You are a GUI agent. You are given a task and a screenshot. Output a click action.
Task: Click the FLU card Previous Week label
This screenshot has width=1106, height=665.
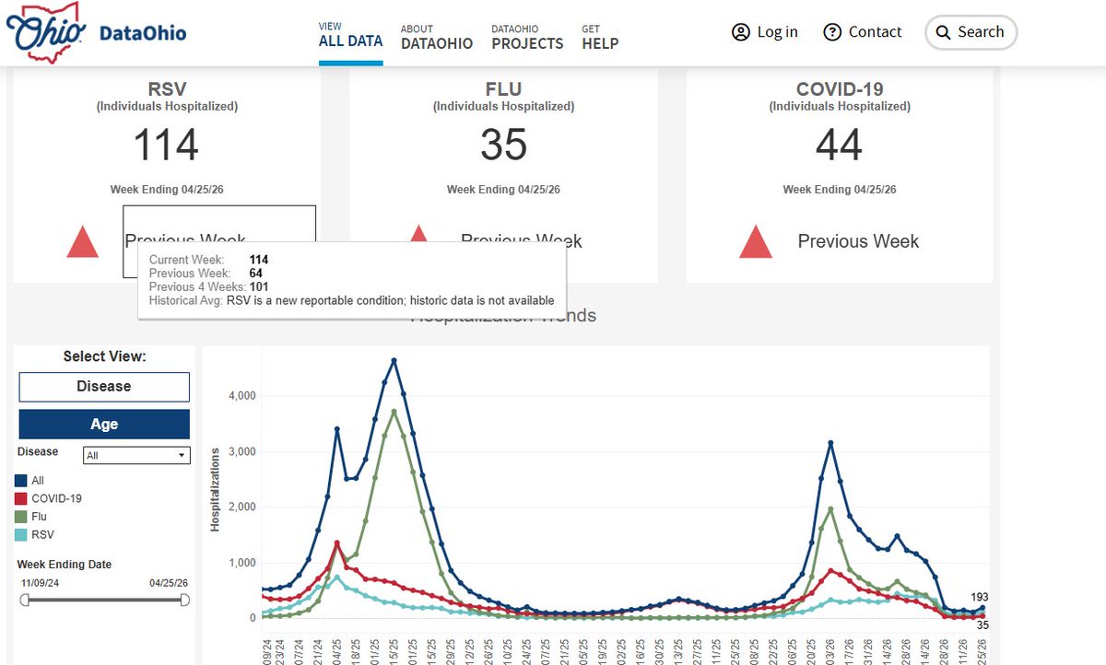pos(522,241)
